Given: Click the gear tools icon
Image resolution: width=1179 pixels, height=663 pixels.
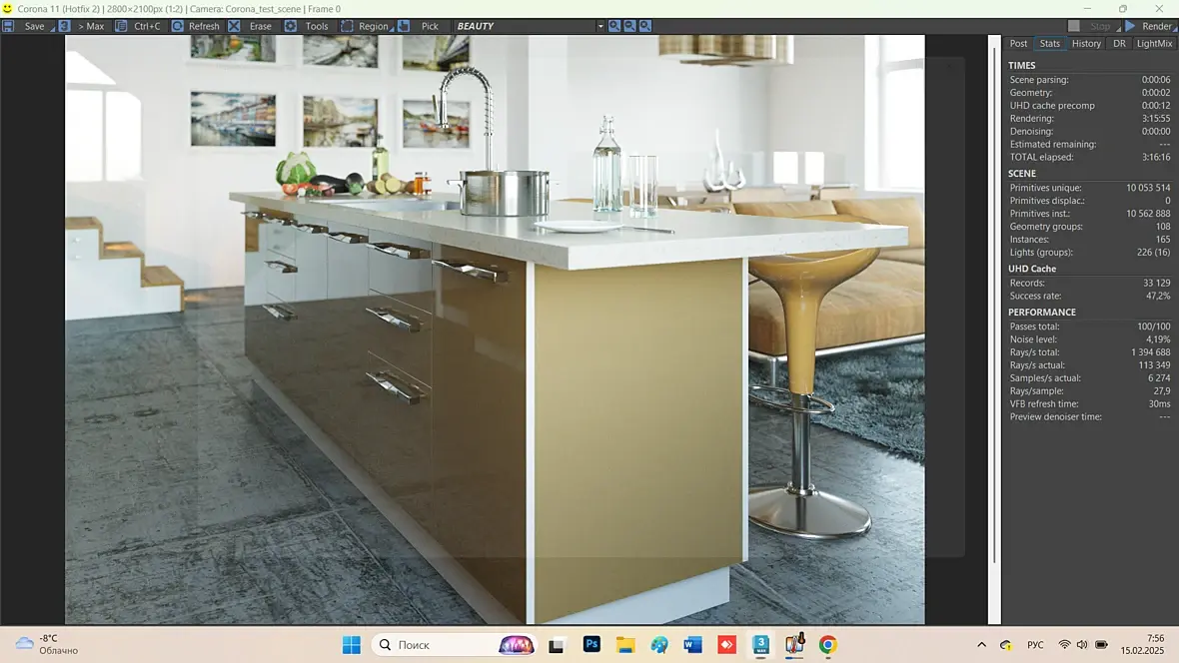Looking at the screenshot, I should point(290,26).
